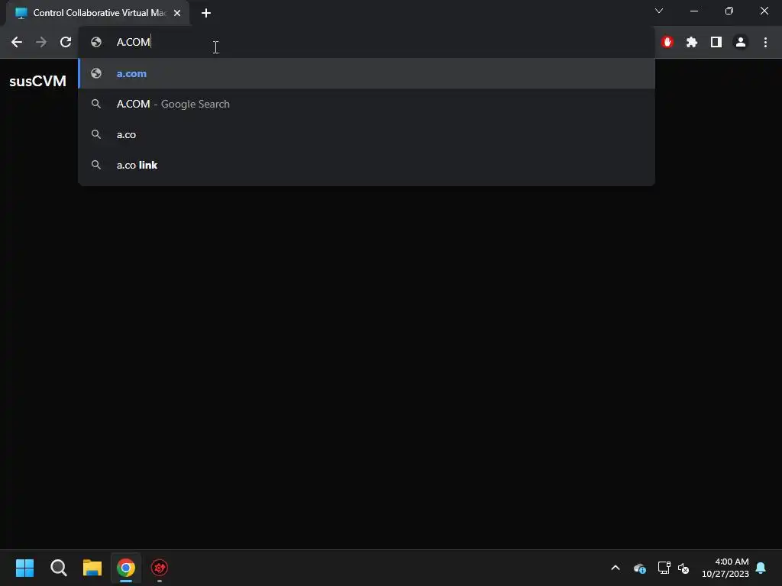Open the red gear app on taskbar

(x=160, y=568)
